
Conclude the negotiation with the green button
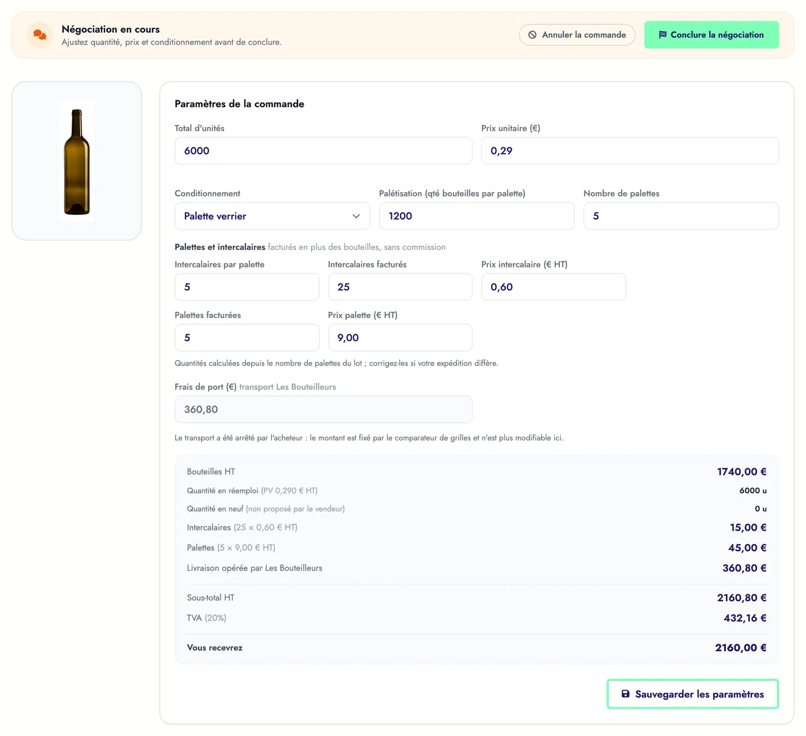(x=711, y=35)
